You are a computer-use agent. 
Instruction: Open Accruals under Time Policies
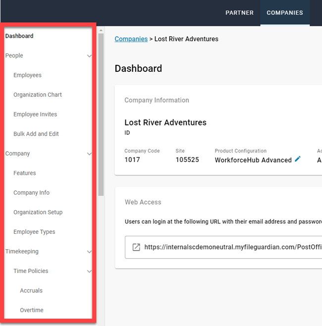[31, 291]
